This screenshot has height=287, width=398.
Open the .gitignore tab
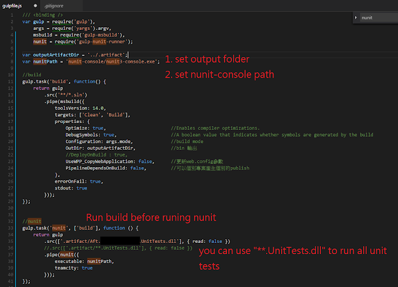(x=53, y=6)
